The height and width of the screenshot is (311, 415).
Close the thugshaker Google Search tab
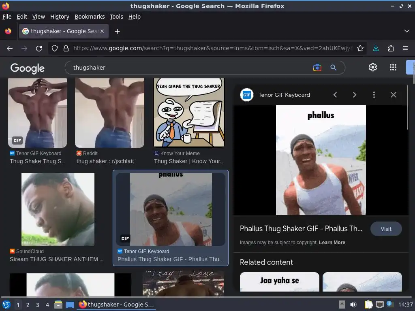click(x=102, y=31)
